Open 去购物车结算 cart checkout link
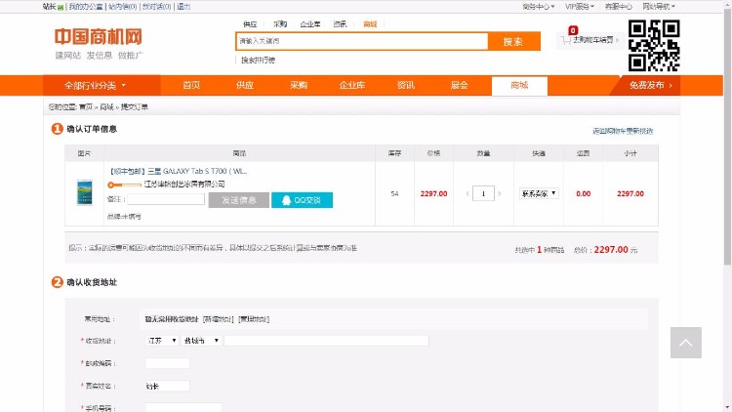732x412 pixels. (592, 40)
